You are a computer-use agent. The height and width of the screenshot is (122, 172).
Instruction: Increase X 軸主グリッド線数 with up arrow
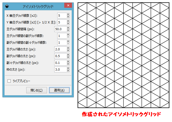click(68, 14)
